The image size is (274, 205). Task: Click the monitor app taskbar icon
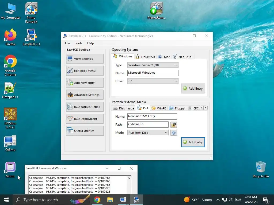[123, 200]
